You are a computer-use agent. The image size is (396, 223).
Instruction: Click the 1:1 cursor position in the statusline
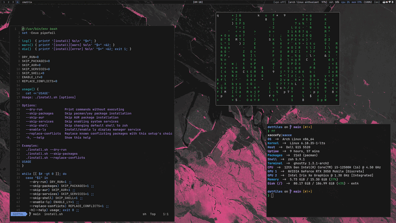(x=166, y=214)
